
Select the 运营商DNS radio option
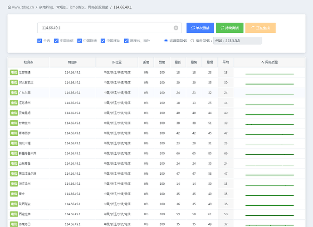point(166,41)
